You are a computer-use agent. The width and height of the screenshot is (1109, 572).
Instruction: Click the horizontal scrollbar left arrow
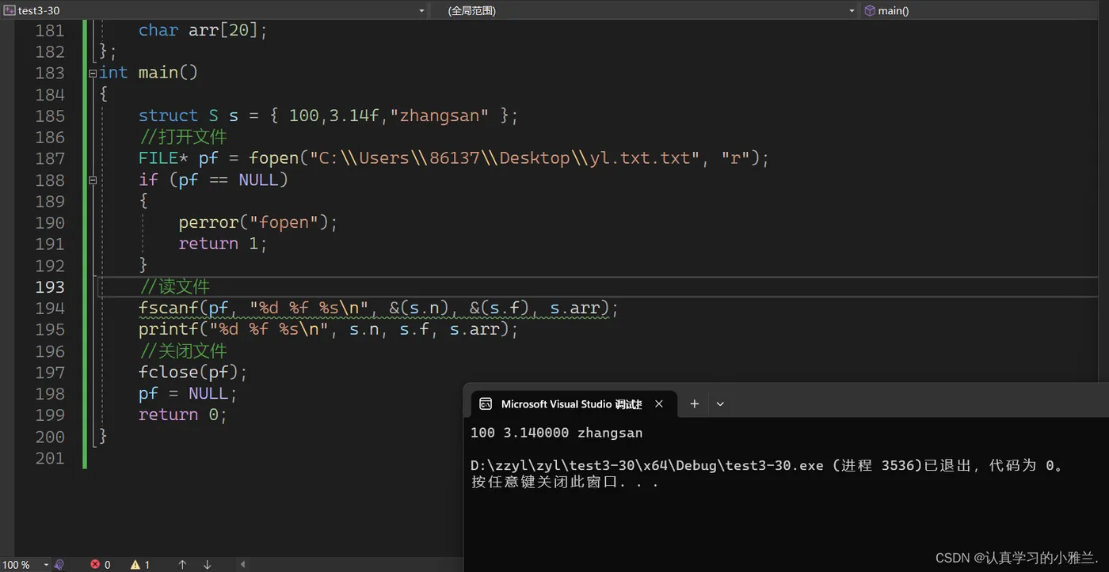pyautogui.click(x=242, y=564)
